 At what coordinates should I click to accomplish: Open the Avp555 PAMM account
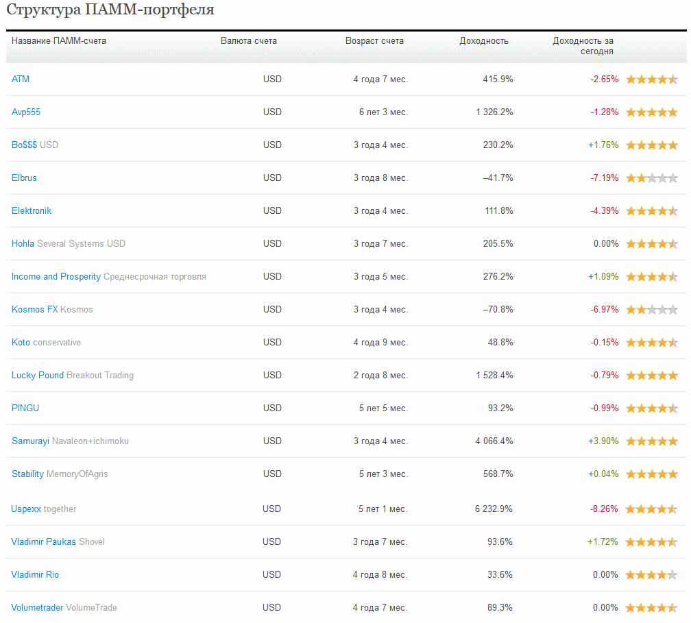[x=26, y=112]
